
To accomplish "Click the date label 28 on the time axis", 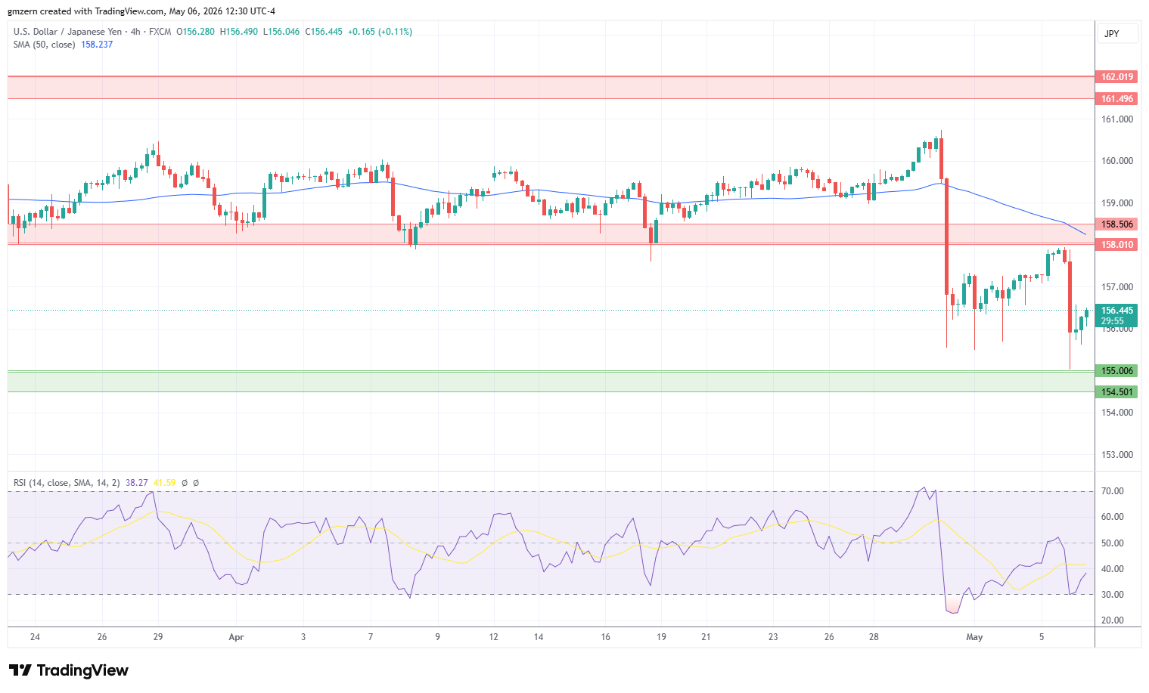I will [x=874, y=637].
